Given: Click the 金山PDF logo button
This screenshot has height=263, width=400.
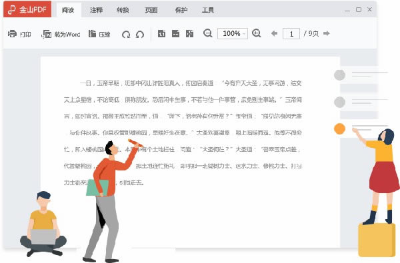Looking at the screenshot, I should tap(27, 9).
